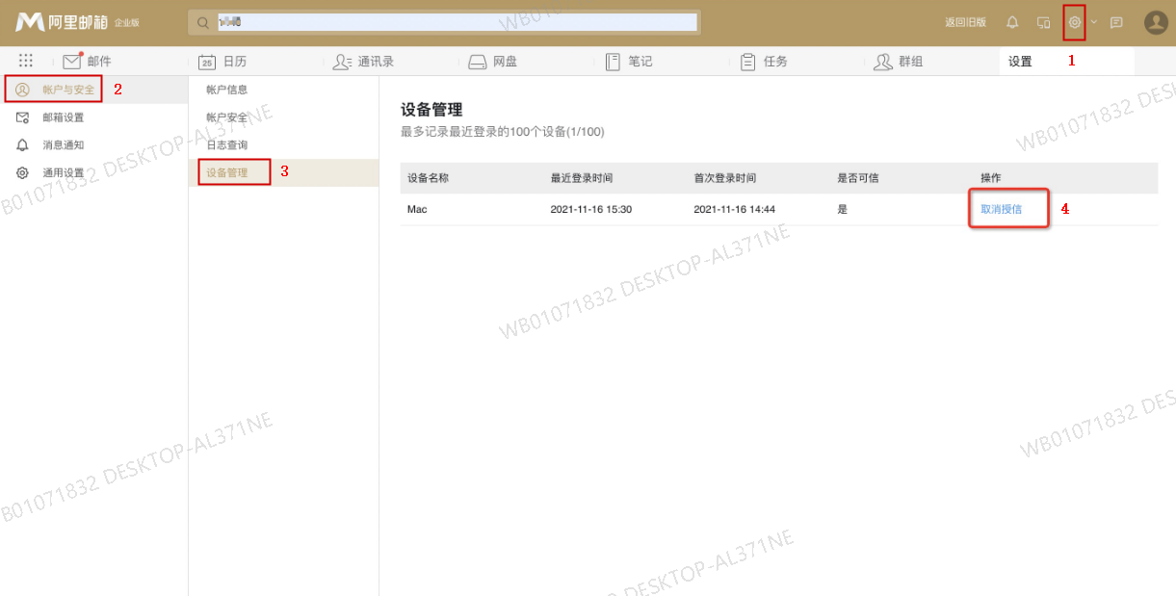Viewport: 1176px width, 596px height.
Task: Open the user avatar icon
Action: pos(1155,22)
